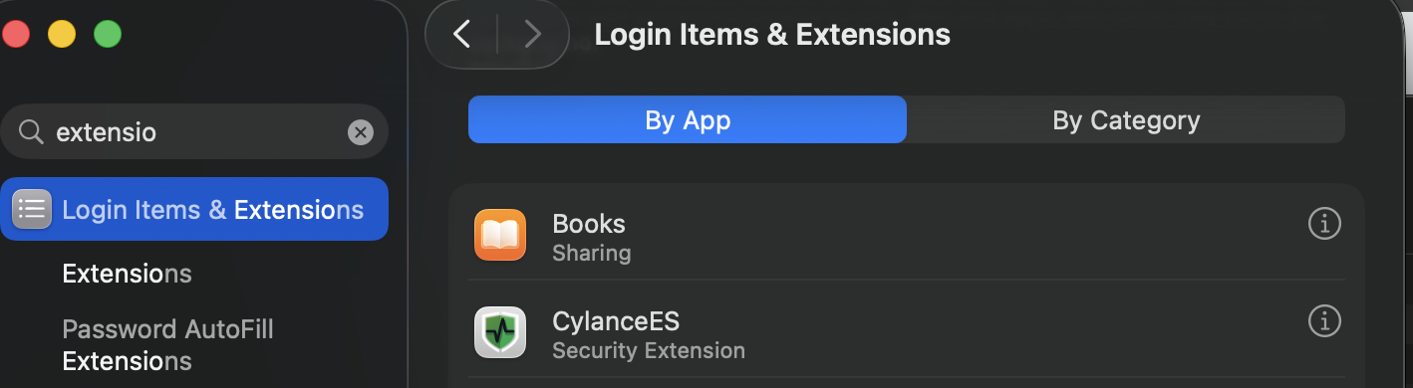
Task: Go back with the left chevron
Action: [x=461, y=35]
